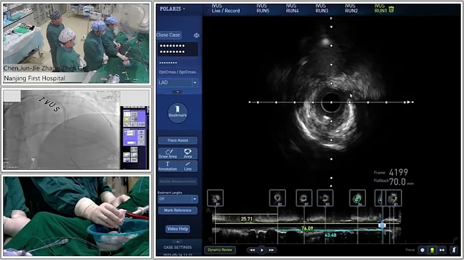Click the bookmark flag icon next to Views
The width and height of the screenshot is (464, 260).
[x=454, y=250]
